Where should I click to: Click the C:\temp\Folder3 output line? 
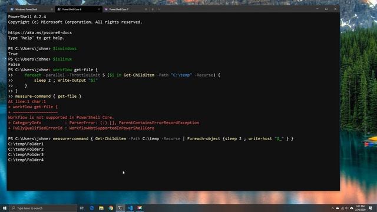[x=26, y=154]
